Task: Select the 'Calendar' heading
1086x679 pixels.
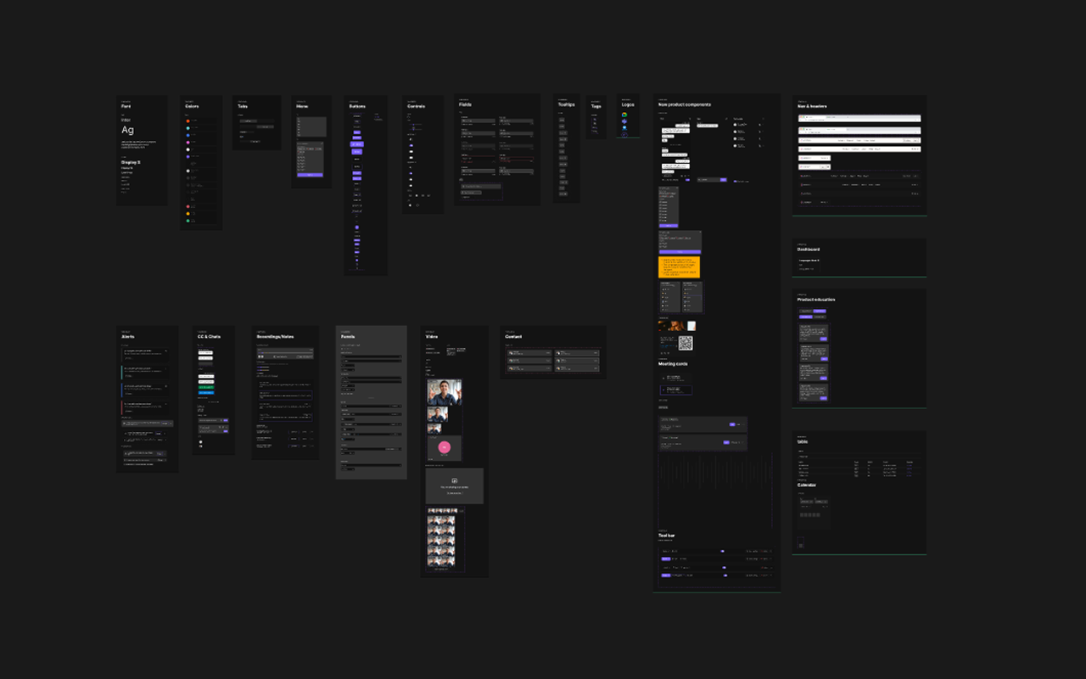Action: tap(807, 485)
